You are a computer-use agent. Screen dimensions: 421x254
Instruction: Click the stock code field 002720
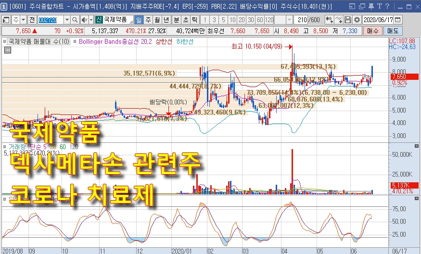[51, 20]
